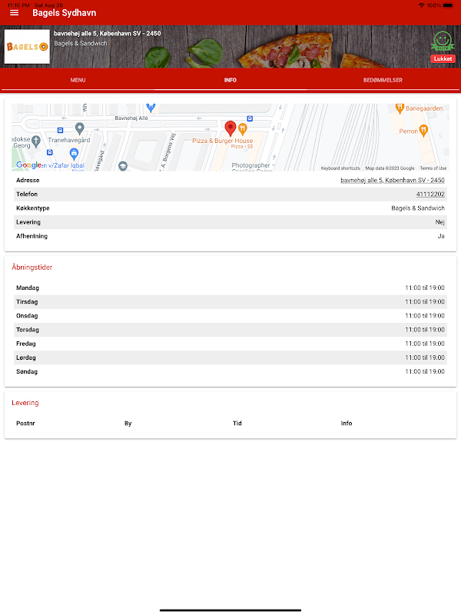Click the banner address text bavnehøj alle 5
The height and width of the screenshot is (615, 461).
(x=108, y=33)
